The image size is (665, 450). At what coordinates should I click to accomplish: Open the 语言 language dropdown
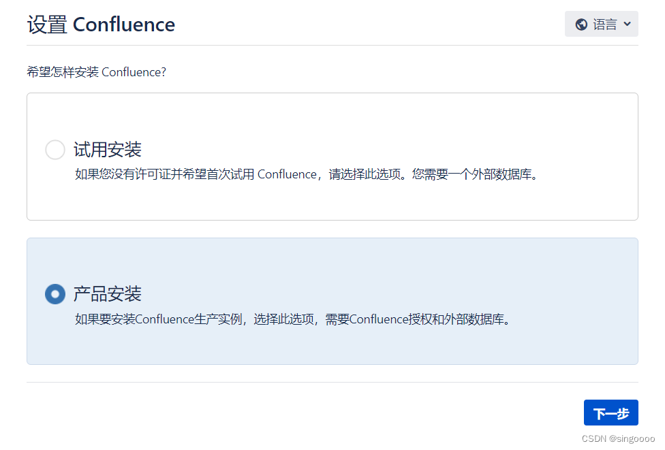point(601,24)
